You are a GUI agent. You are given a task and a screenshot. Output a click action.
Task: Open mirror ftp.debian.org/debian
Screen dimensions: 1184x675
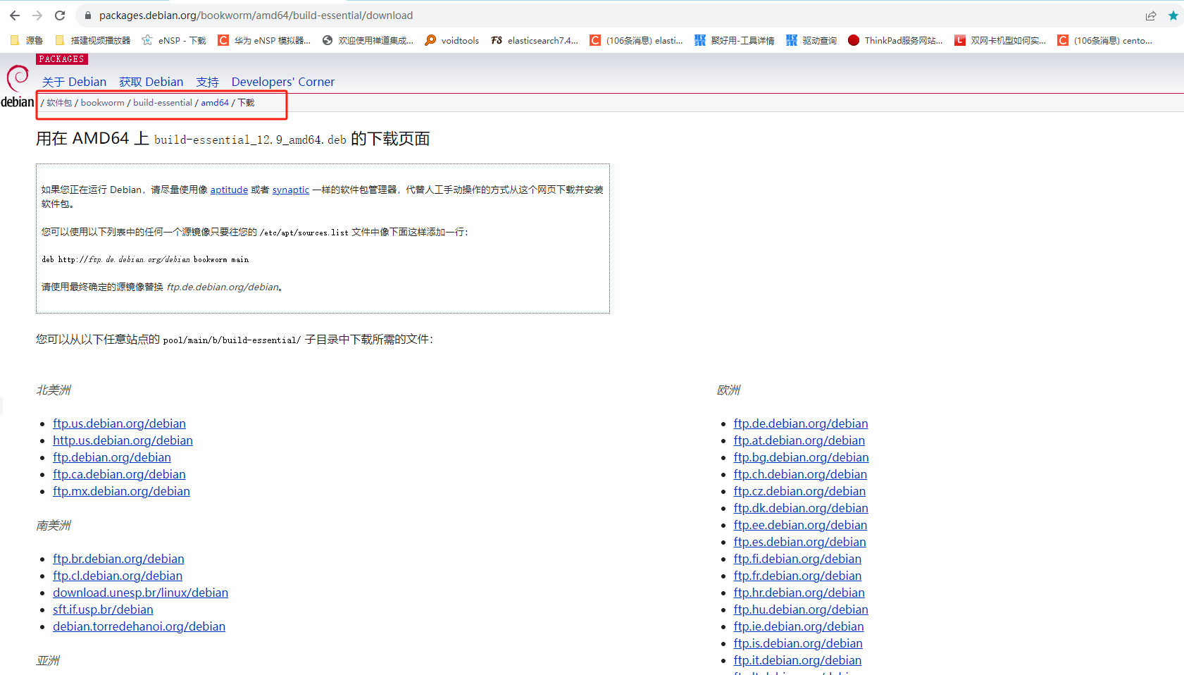click(112, 457)
